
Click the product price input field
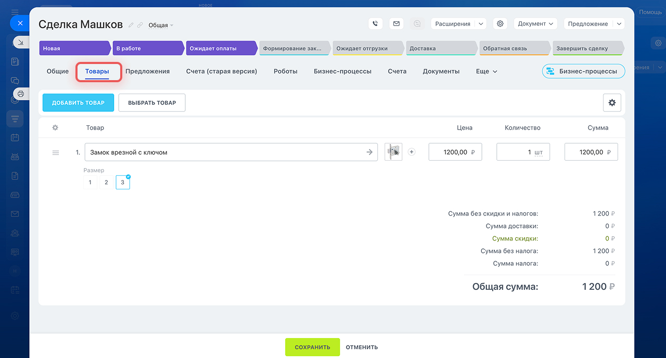451,152
